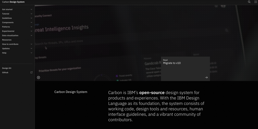Expand the Tutorial chevron
Viewport: 258px width, 129px height.
pyautogui.click(x=31, y=14)
